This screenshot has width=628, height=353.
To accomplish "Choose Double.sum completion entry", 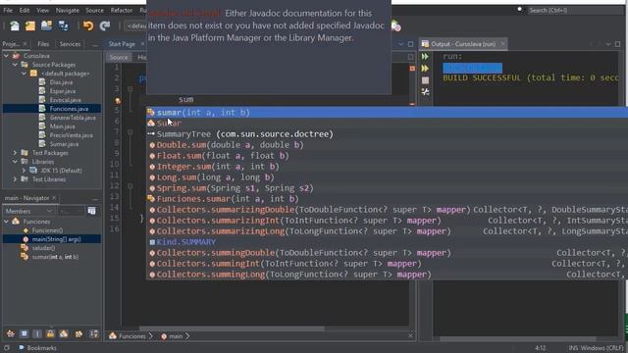I will pyautogui.click(x=387, y=145).
